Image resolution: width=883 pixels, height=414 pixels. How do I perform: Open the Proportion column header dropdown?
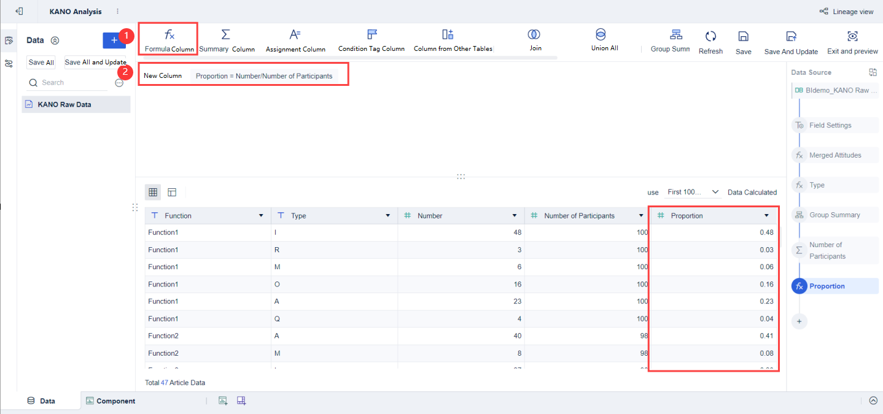tap(766, 215)
